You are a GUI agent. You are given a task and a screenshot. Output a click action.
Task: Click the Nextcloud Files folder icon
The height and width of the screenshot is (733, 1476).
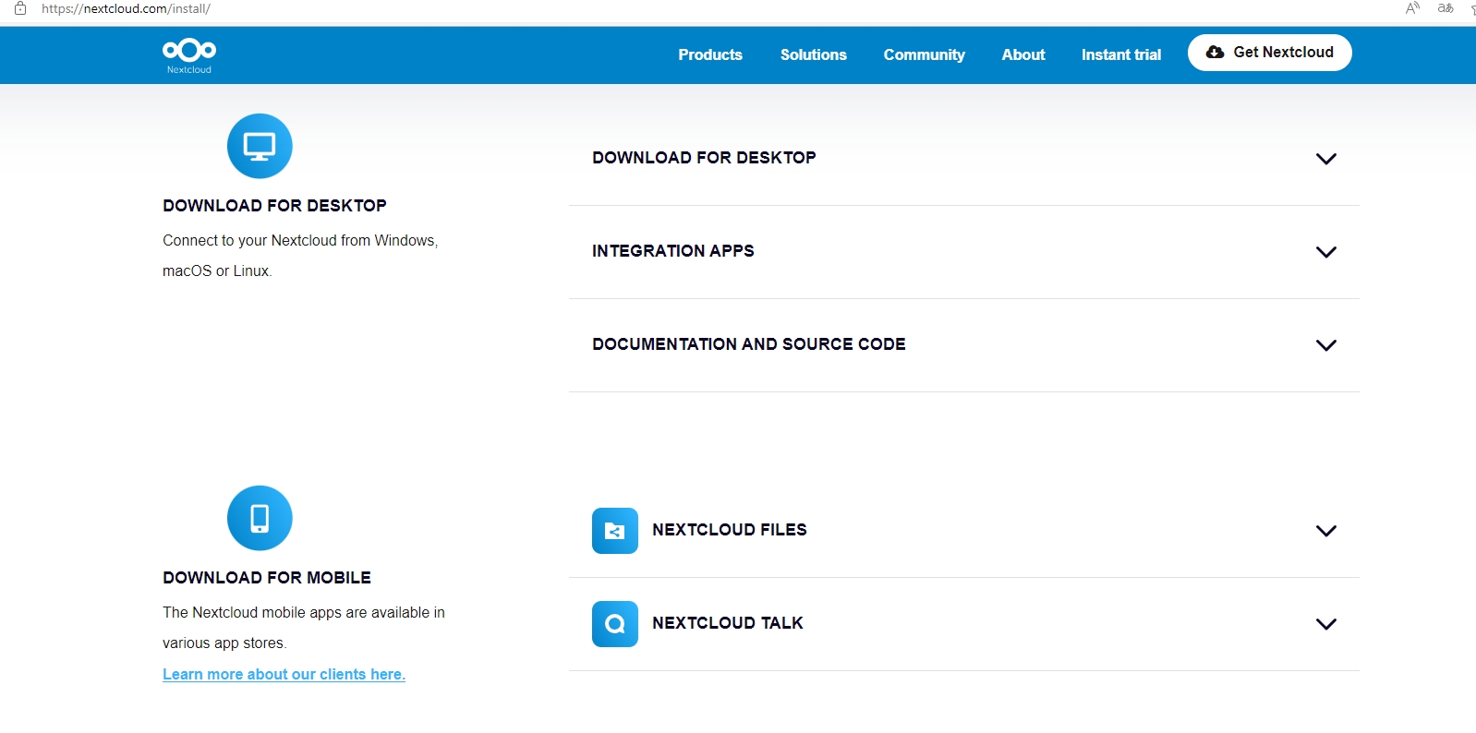pyautogui.click(x=614, y=531)
